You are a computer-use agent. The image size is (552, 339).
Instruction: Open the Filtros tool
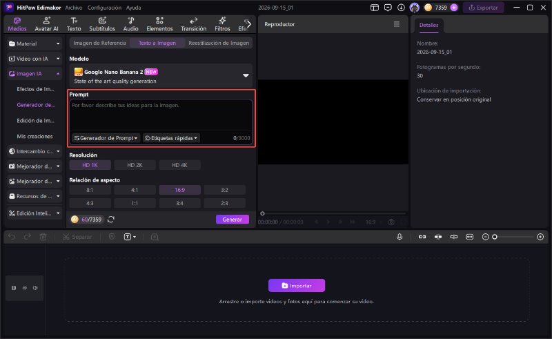[222, 24]
